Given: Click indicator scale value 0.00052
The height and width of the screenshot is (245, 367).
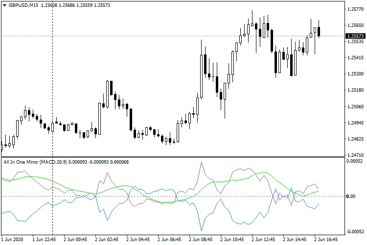Looking at the screenshot, I should coord(355,161).
